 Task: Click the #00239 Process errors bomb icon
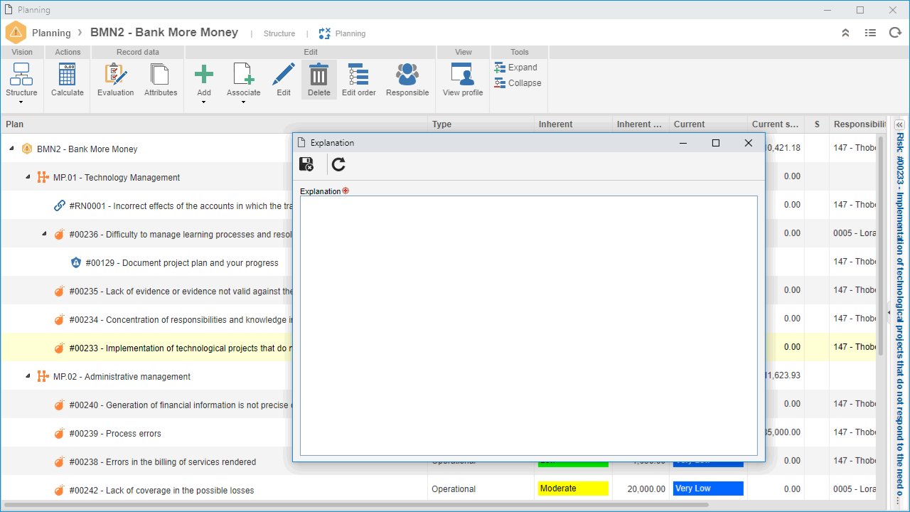(60, 434)
